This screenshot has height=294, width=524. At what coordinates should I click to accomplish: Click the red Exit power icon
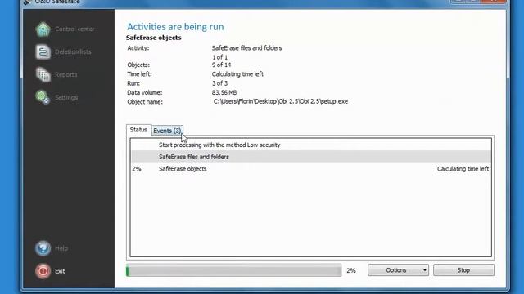click(43, 271)
